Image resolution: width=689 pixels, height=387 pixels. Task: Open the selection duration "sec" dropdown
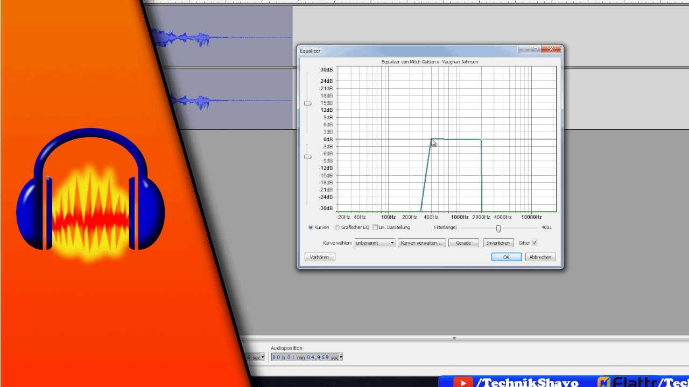click(x=262, y=356)
